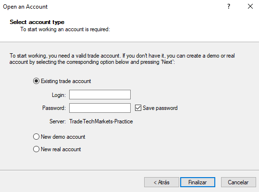Click the Password: field label

point(54,108)
